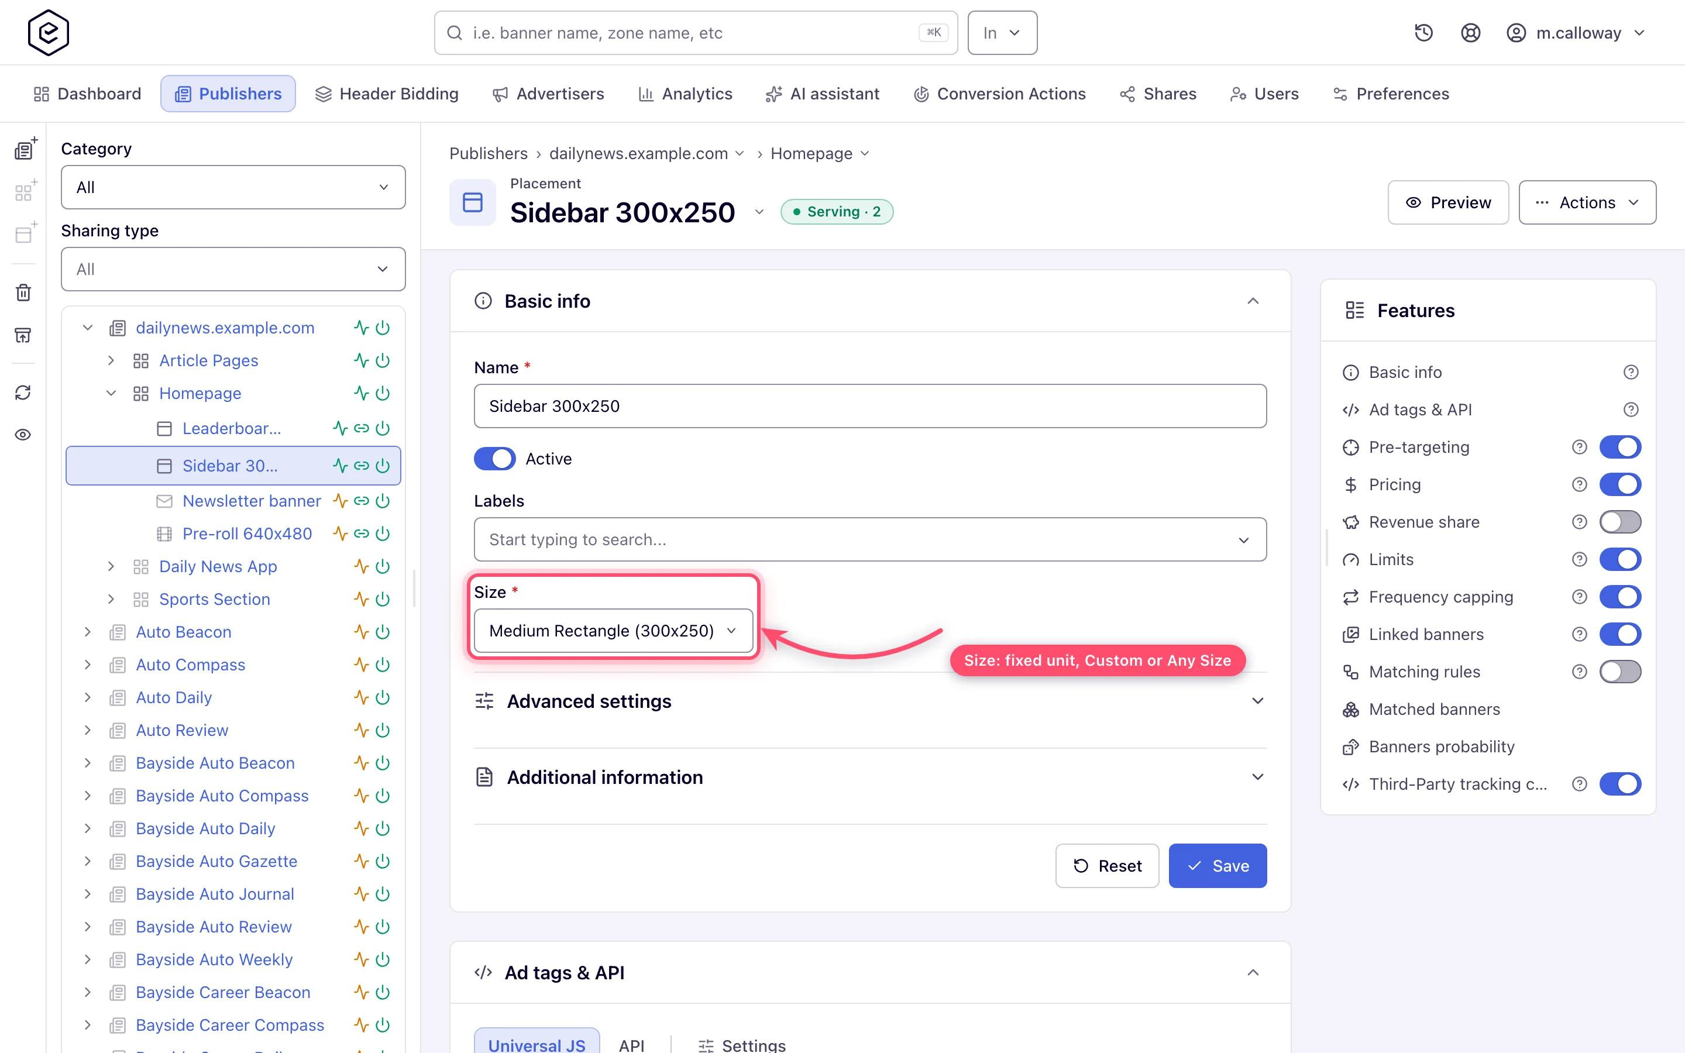
Task: Expand the Daily News App tree node
Action: coord(111,566)
